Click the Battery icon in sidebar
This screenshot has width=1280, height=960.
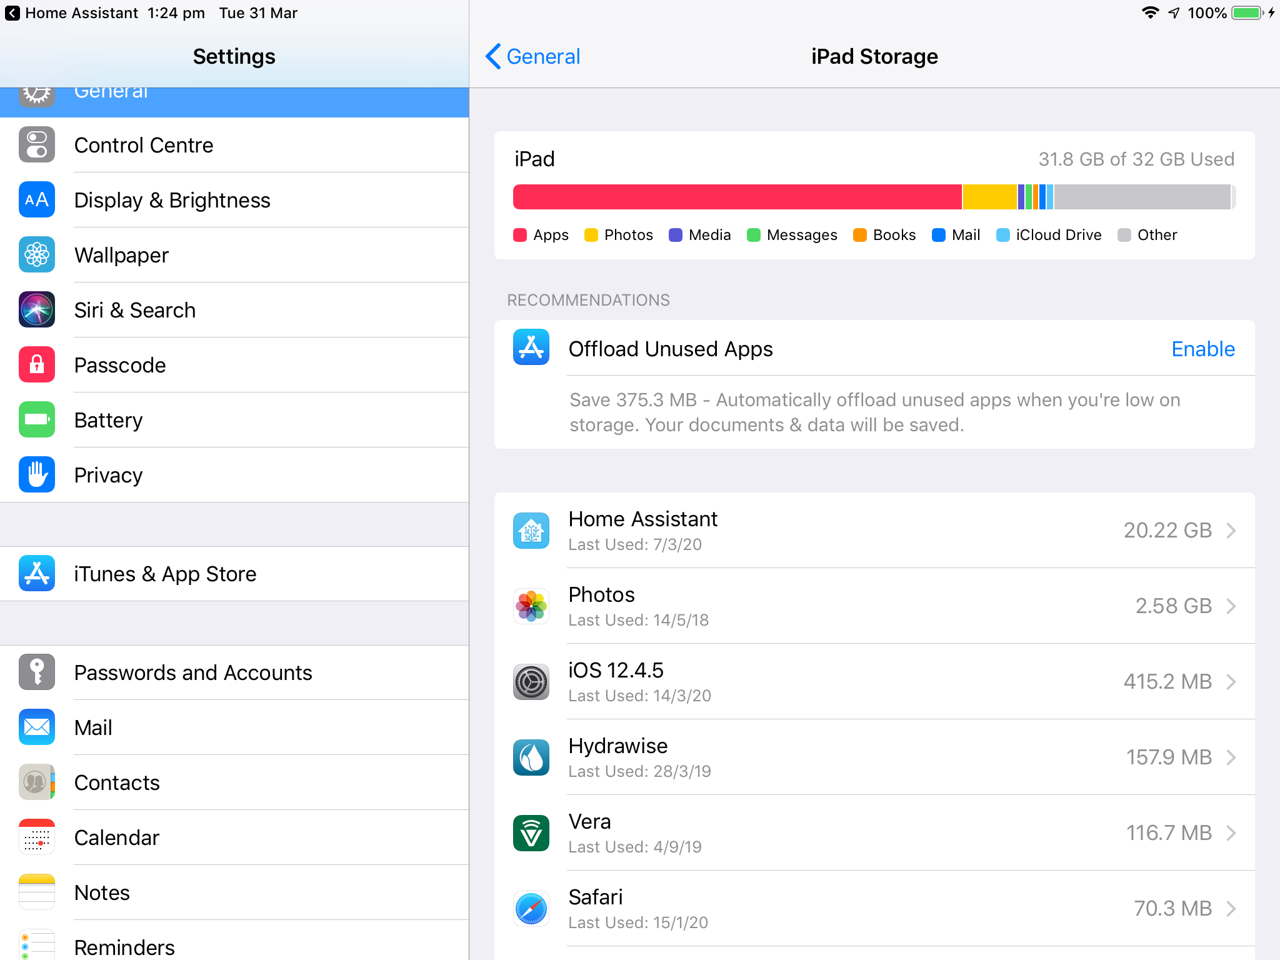36,419
